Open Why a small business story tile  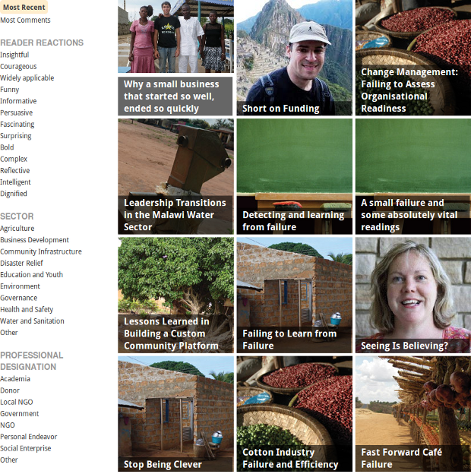(x=175, y=58)
